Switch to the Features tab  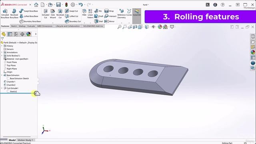(x=5, y=26)
